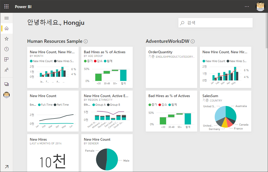This screenshot has height=172, width=268.
Task: Click the 안녕하세요., Hongju greeting
Action: pyautogui.click(x=56, y=22)
